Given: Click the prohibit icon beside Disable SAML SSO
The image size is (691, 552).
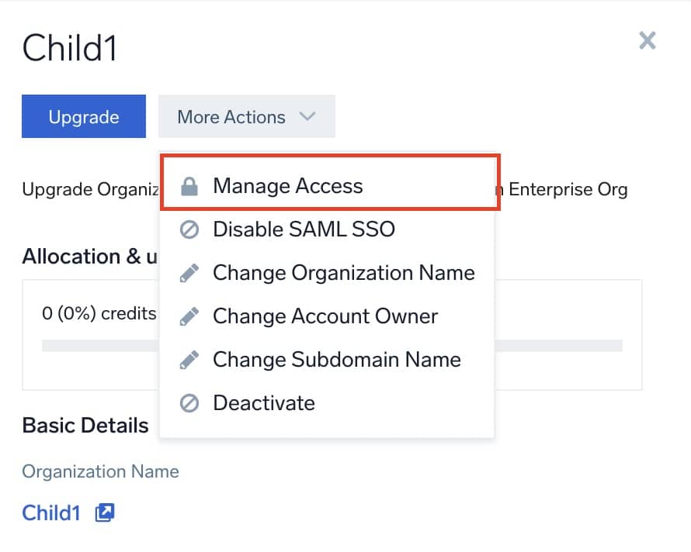Looking at the screenshot, I should tap(189, 229).
